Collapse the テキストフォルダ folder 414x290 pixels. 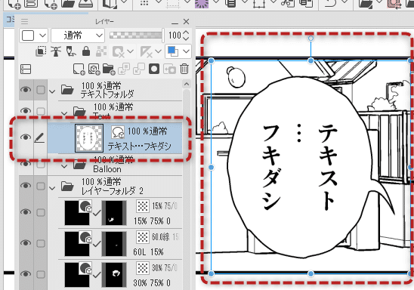click(52, 91)
